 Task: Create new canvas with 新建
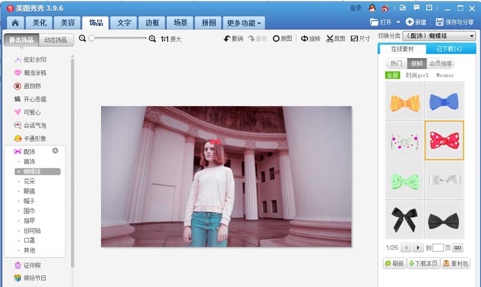(x=416, y=22)
